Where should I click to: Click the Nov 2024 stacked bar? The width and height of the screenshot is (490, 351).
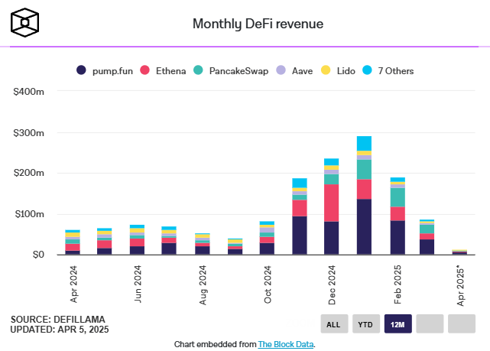pos(300,216)
